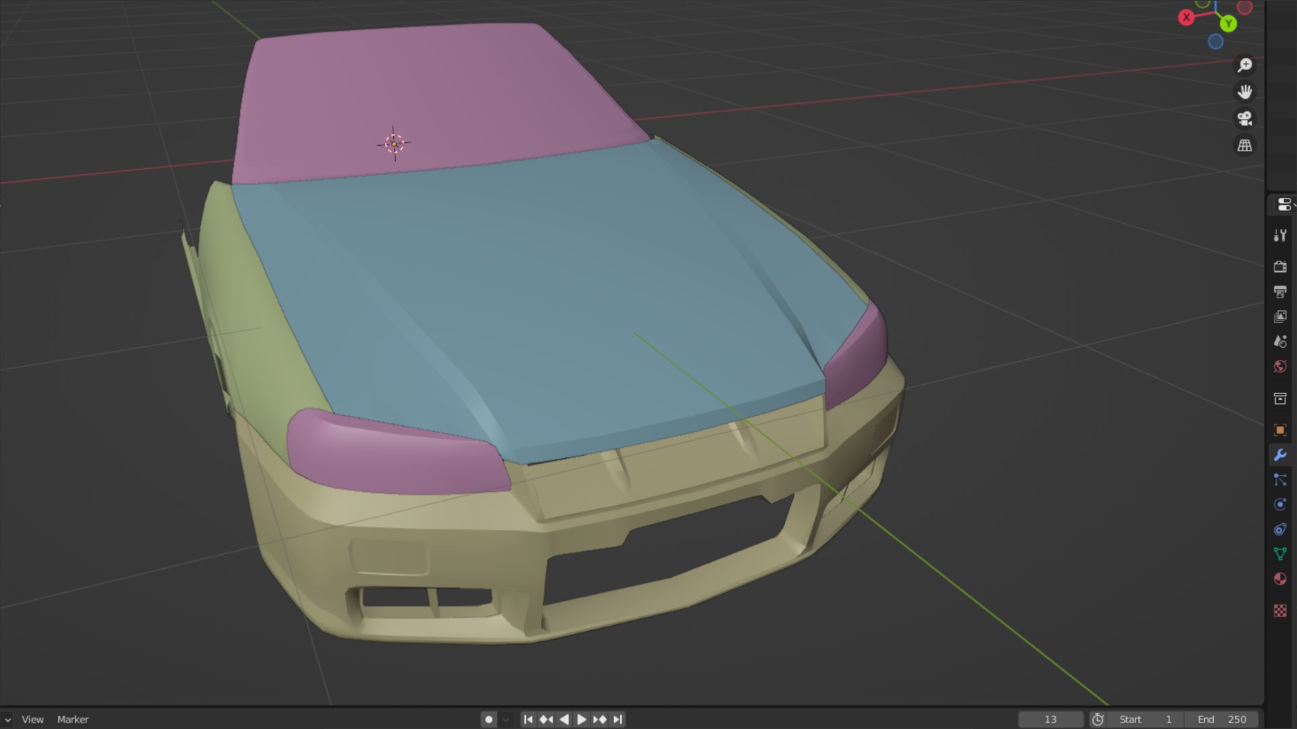Toggle perspective/orthographic grid button
Image resolution: width=1297 pixels, height=729 pixels.
(x=1244, y=146)
